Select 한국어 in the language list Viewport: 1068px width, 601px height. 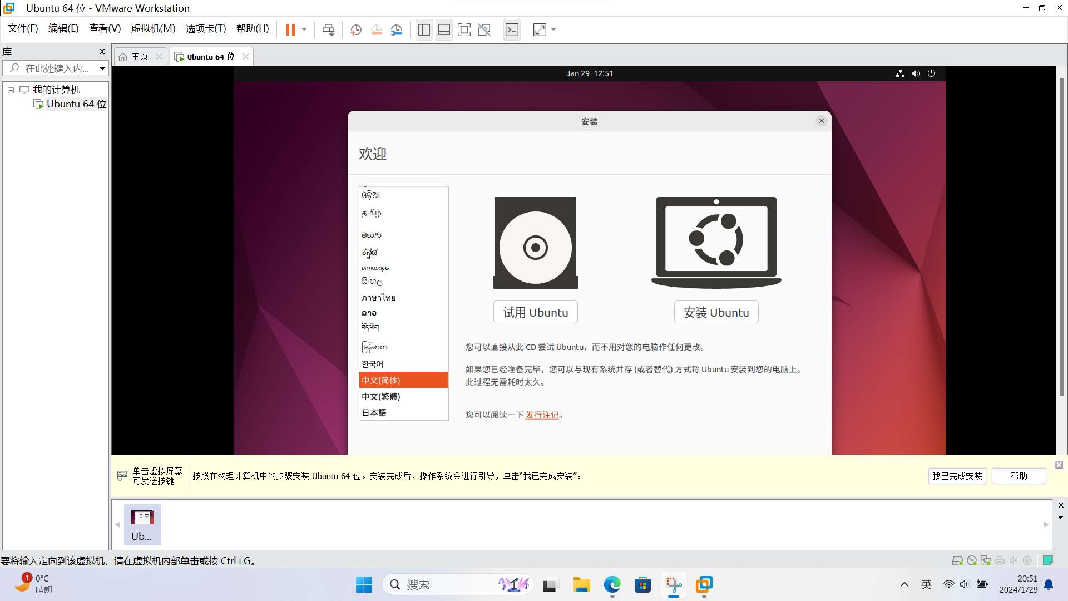[404, 364]
